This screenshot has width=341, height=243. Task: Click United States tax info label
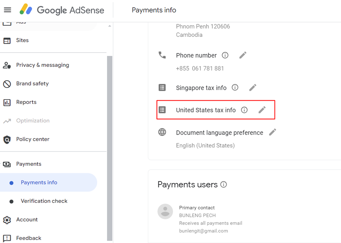[x=206, y=110]
